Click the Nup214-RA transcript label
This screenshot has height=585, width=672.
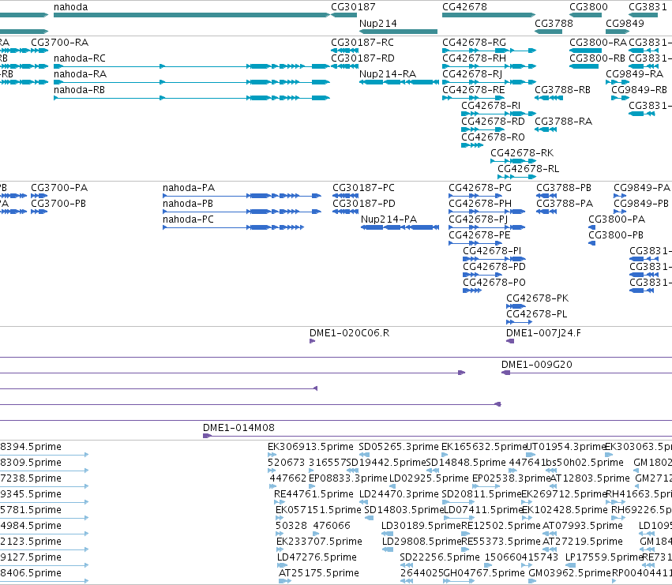point(388,74)
